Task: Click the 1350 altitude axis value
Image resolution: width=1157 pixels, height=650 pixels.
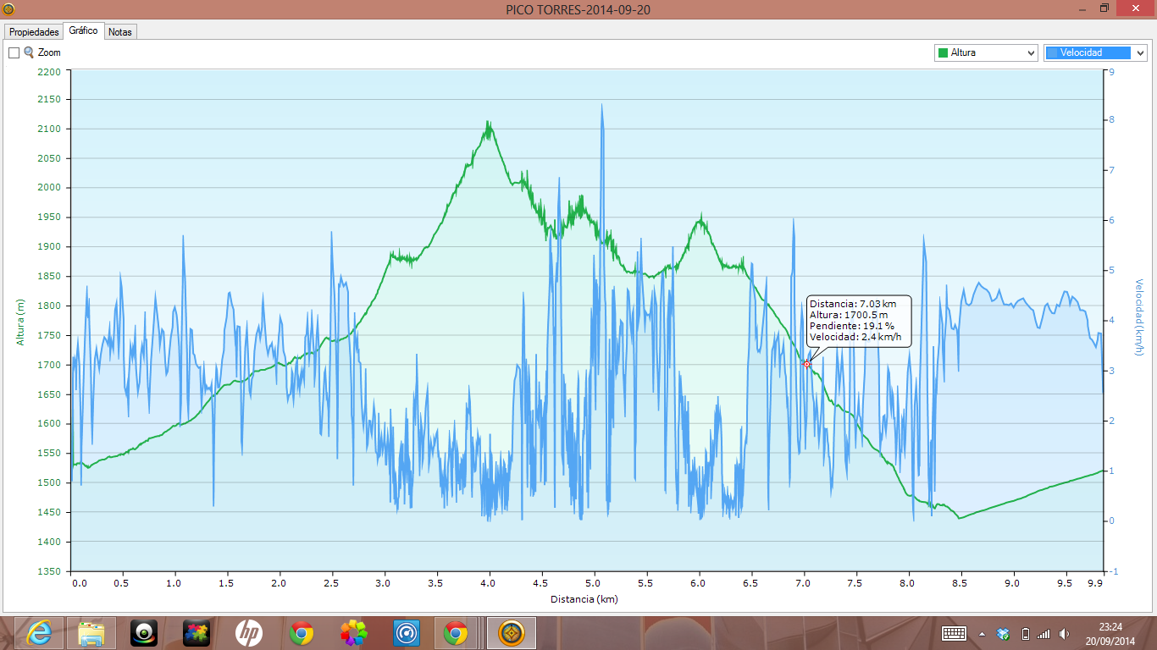Action: coord(50,571)
